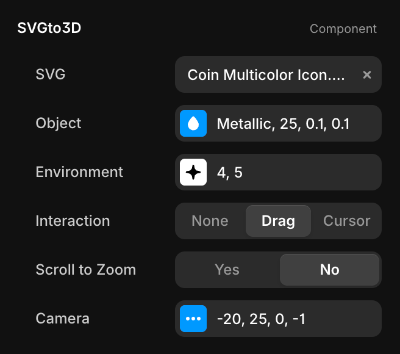This screenshot has width=400, height=354.
Task: Click the SVGto3D panel title
Action: point(49,28)
